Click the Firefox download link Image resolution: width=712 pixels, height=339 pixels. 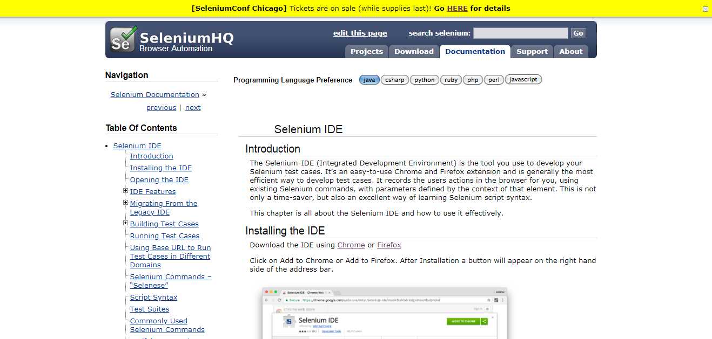[389, 245]
